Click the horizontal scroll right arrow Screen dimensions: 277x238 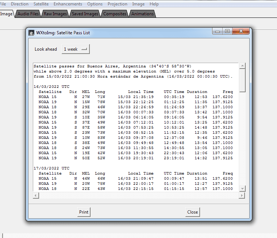(x=241, y=196)
